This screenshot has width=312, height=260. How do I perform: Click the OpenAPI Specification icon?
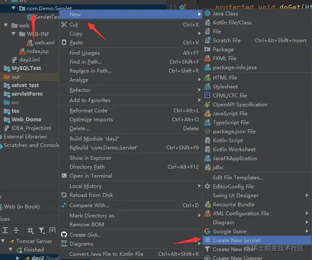pos(207,104)
